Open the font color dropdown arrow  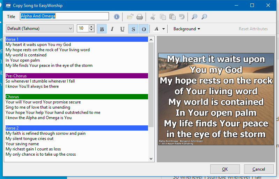pyautogui.click(x=163, y=29)
